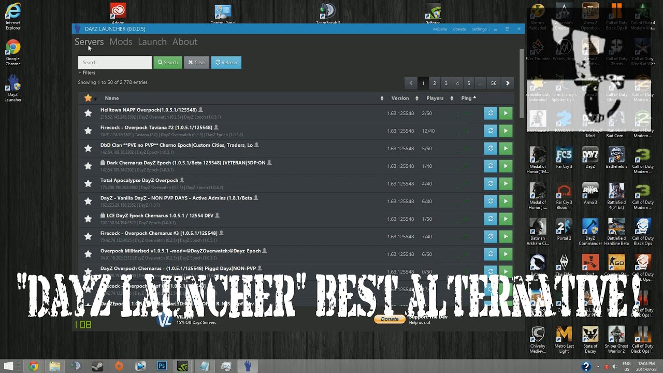
Task: Open TeamSpeak 3 desktop shortcut
Action: coord(327,13)
